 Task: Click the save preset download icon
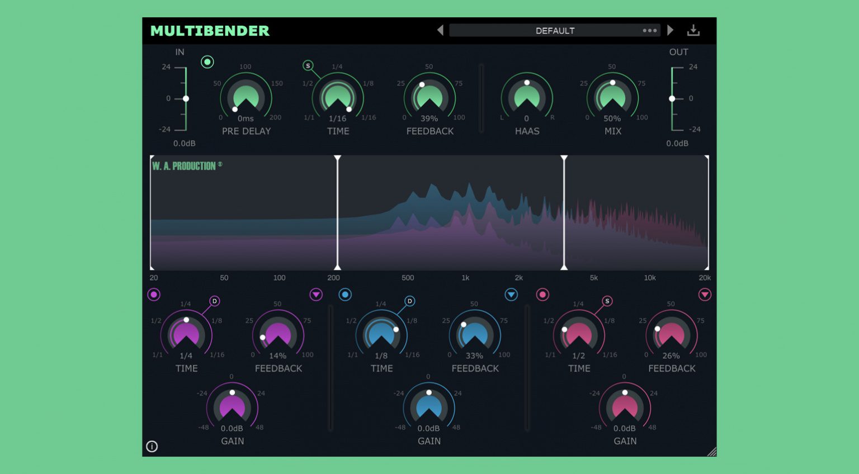coord(693,30)
